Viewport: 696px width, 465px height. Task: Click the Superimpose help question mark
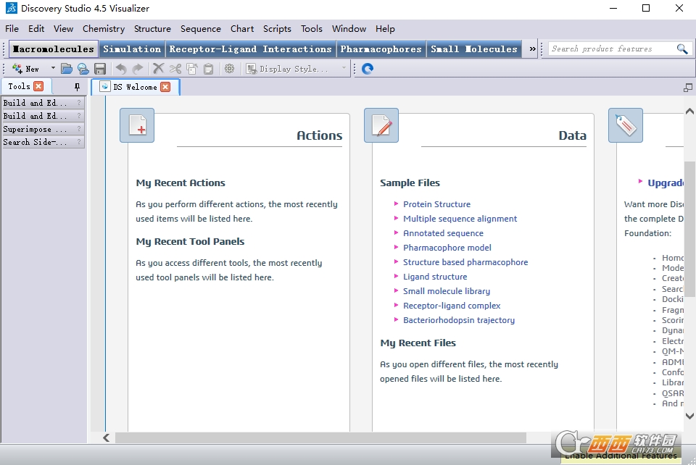click(x=79, y=129)
